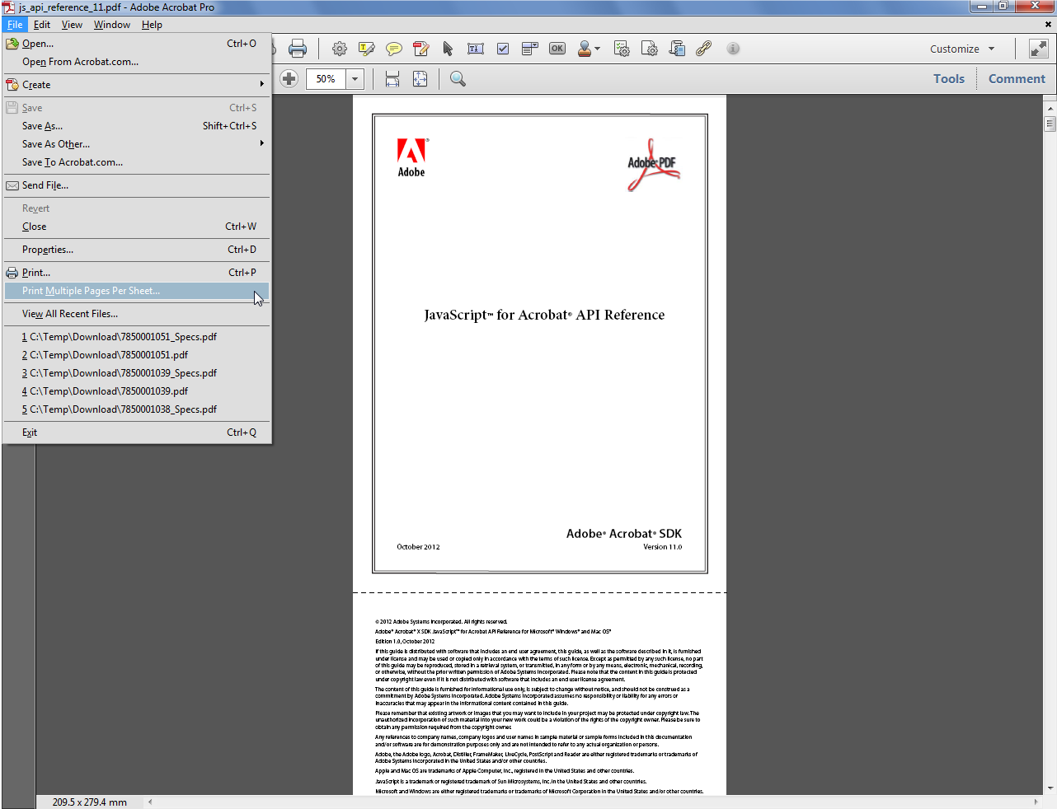The image size is (1057, 809).
Task: Click the document close X below title bar
Action: (x=1048, y=25)
